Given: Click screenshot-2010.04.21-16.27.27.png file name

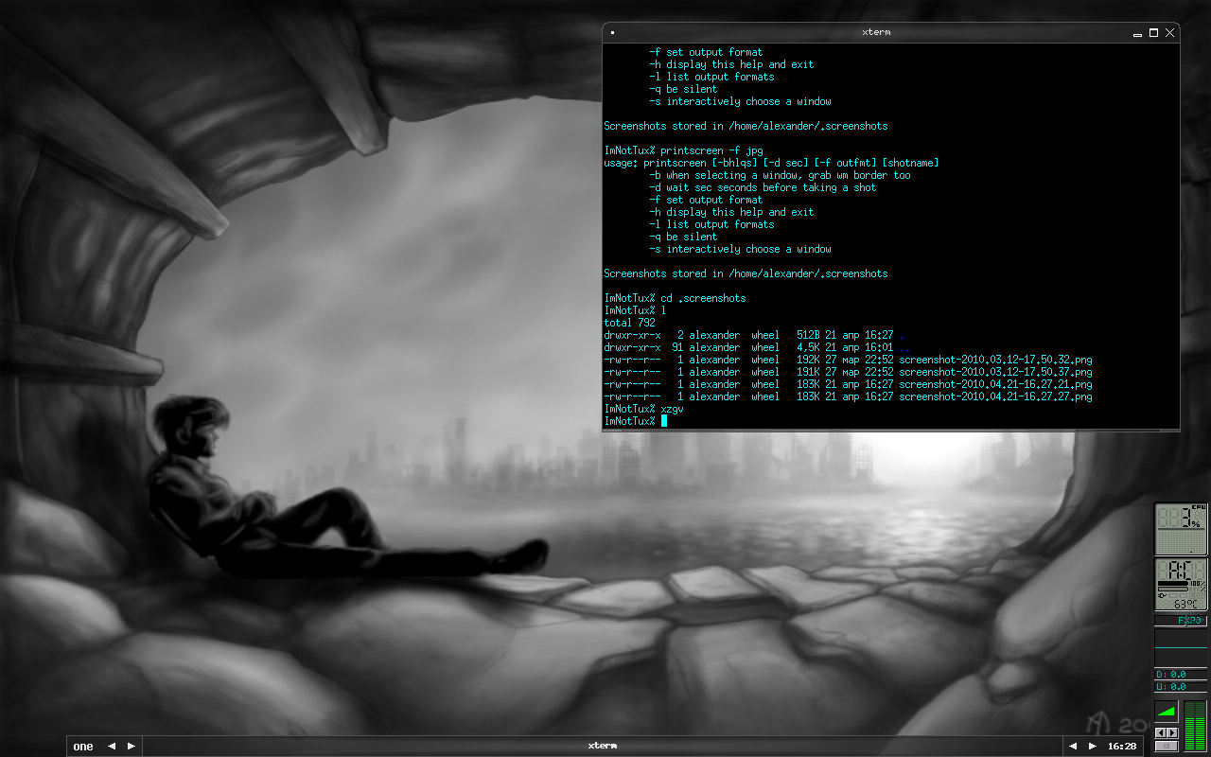Looking at the screenshot, I should (x=996, y=396).
